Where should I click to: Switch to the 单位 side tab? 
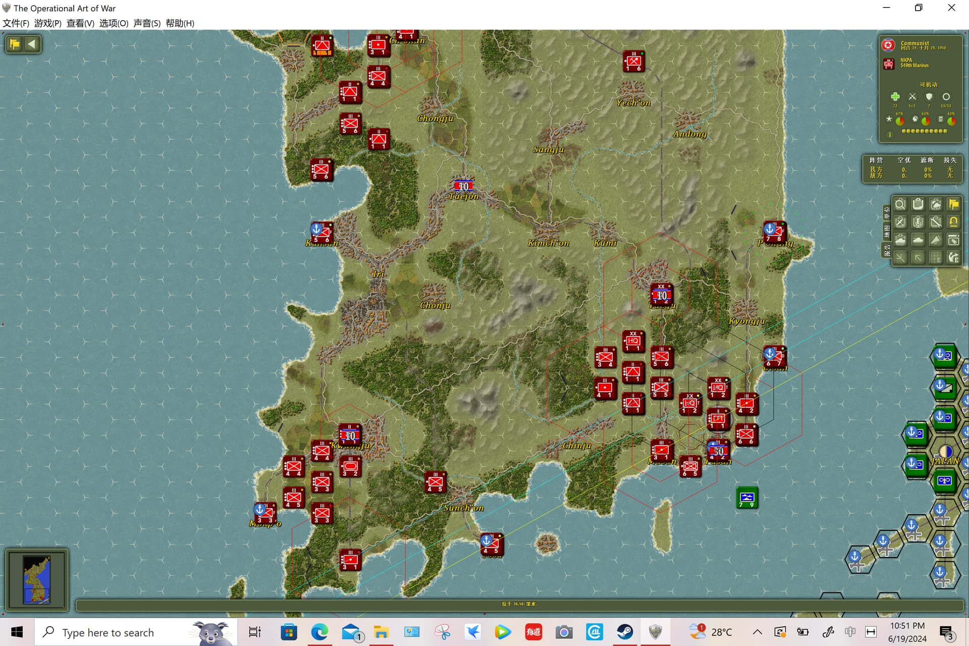pyautogui.click(x=887, y=212)
